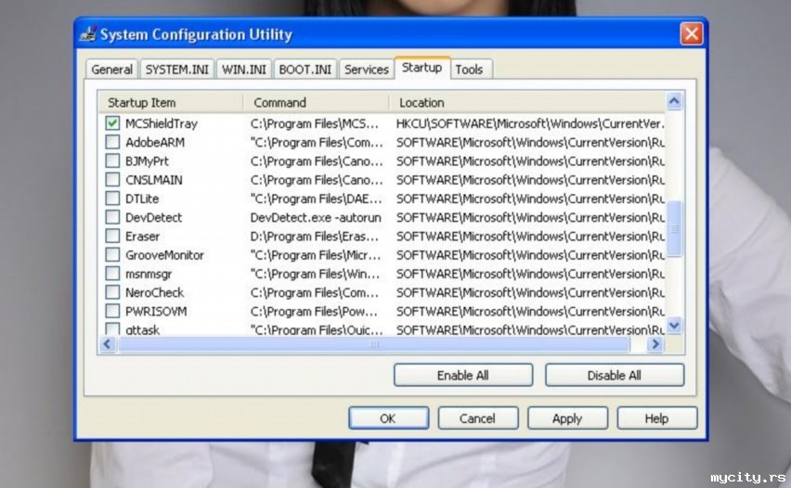791x488 pixels.
Task: Enable the AdobeARM startup checkbox
Action: coord(112,142)
